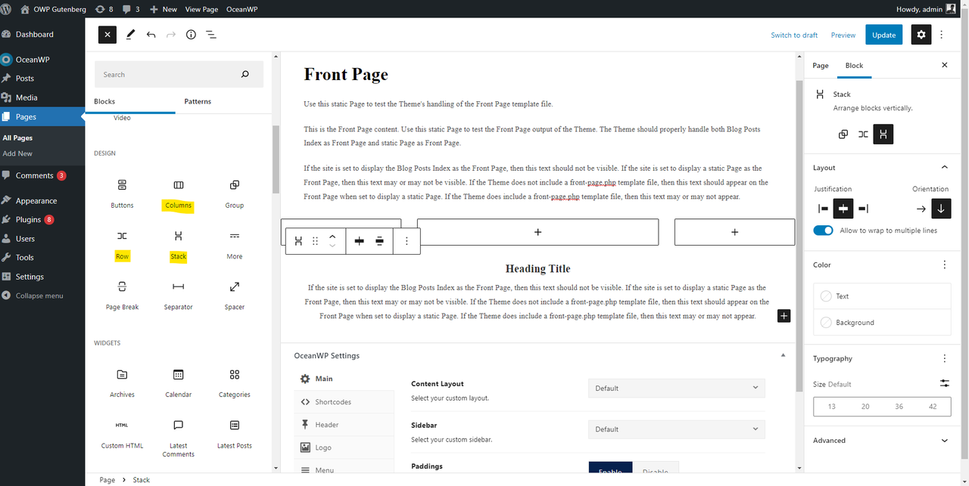Screen dimensions: 969x486
Task: Toggle Allow to wrap to multiple lines
Action: (823, 231)
